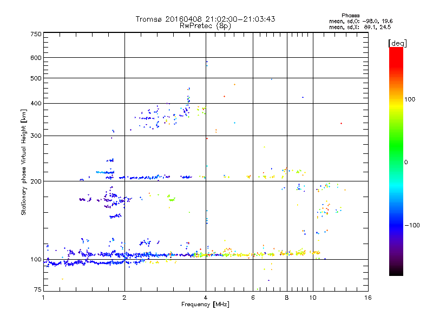Click the x-axis tick label '8'
Image resolution: width=433 pixels, height=324 pixels.
point(287,298)
